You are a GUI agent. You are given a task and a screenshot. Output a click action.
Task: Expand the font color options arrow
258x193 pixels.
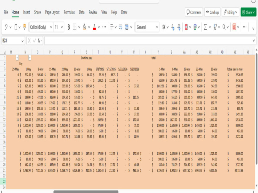(99, 27)
